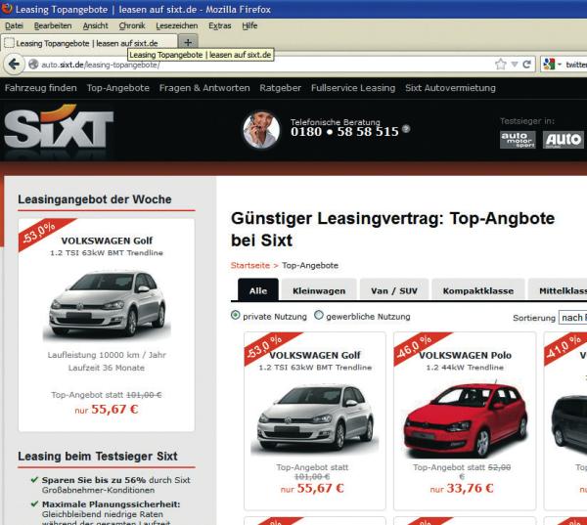Click the Laufzeit 36 Monate text
This screenshot has width=587, height=525.
[x=107, y=368]
